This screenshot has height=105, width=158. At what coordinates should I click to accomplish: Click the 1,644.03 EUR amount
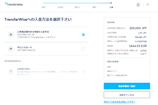138,46
